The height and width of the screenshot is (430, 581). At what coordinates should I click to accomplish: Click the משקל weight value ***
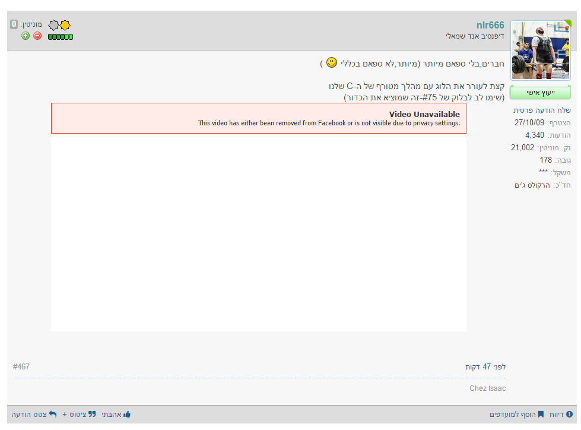click(x=543, y=171)
